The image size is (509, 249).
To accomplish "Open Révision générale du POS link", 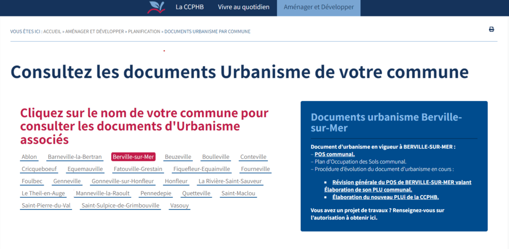I will [398, 186].
